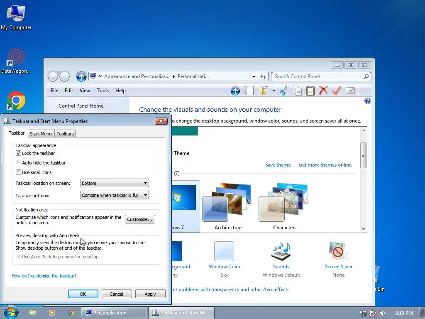
Task: Click the Customize... notification area button
Action: coord(140,219)
